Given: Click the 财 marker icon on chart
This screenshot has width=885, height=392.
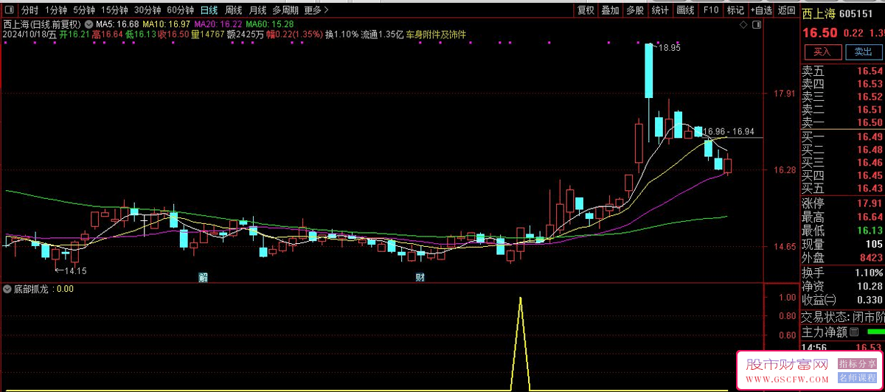Looking at the screenshot, I should [420, 277].
